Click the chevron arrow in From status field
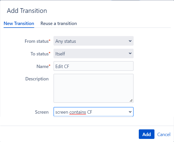 point(130,41)
